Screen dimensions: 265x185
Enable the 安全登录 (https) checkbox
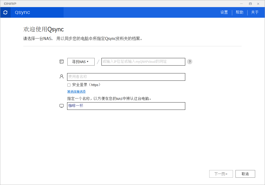(x=69, y=85)
